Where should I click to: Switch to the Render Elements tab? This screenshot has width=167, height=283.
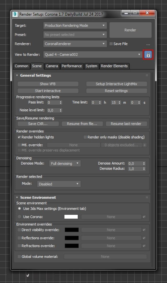pos(114,66)
